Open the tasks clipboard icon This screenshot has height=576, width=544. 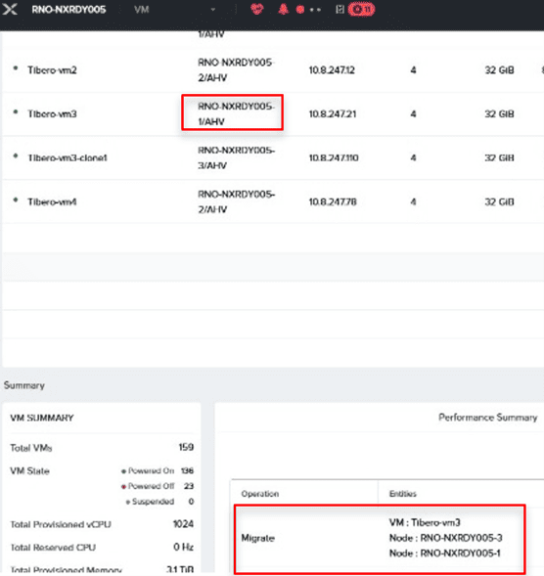340,9
